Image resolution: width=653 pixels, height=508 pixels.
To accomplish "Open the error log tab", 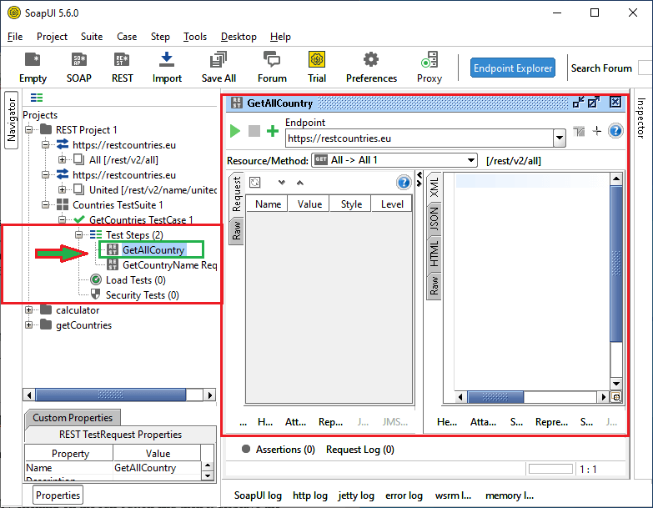I will [404, 495].
